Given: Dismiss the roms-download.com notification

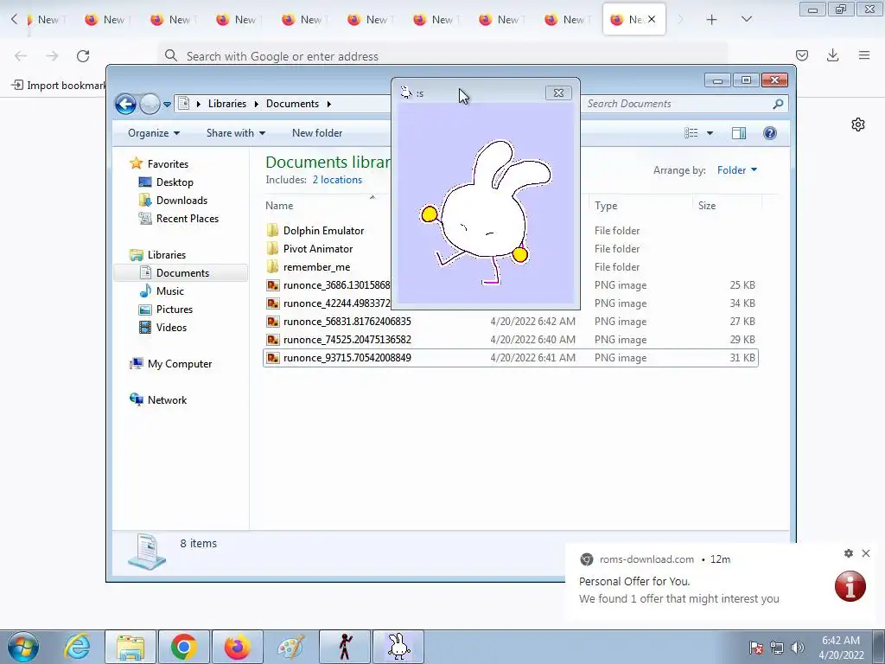Looking at the screenshot, I should pos(866,553).
